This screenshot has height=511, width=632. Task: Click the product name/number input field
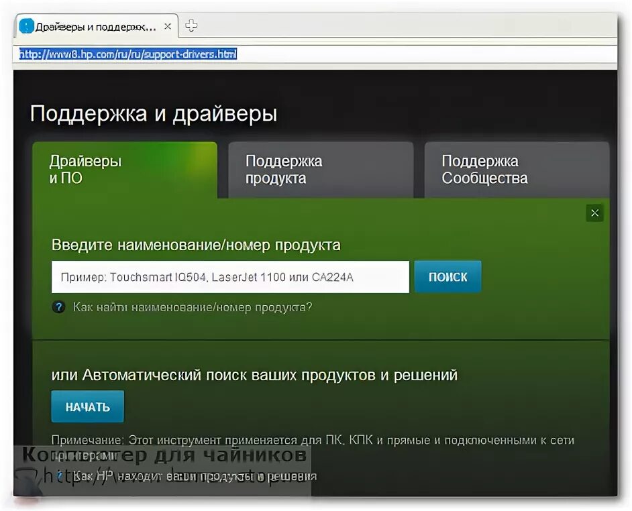(230, 277)
